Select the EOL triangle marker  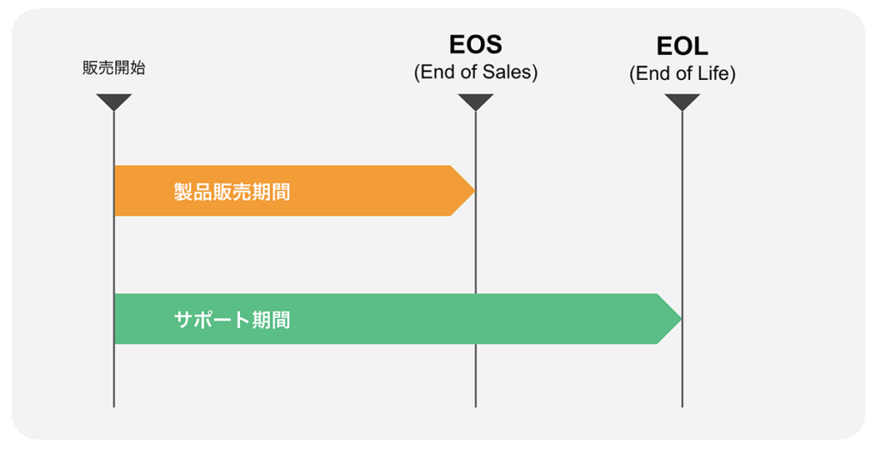682,101
